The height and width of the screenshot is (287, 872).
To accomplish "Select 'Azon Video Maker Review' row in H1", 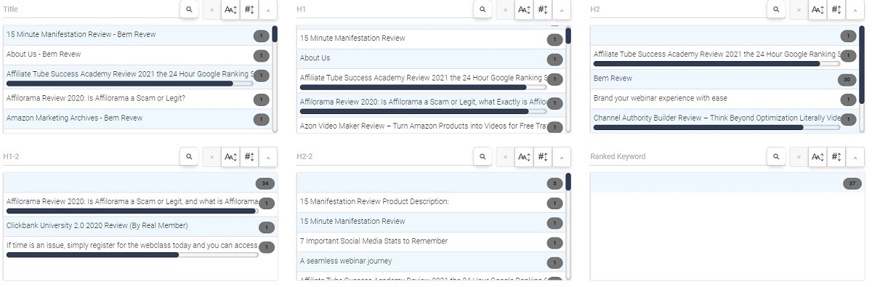I will point(432,126).
